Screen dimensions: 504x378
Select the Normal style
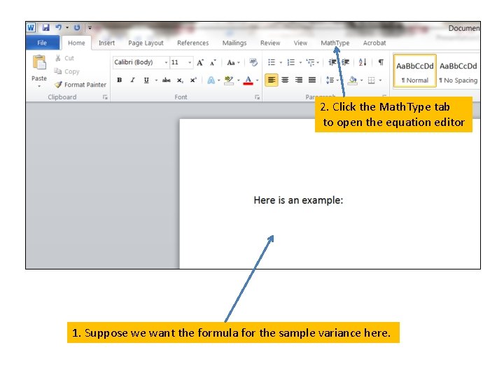(x=414, y=71)
